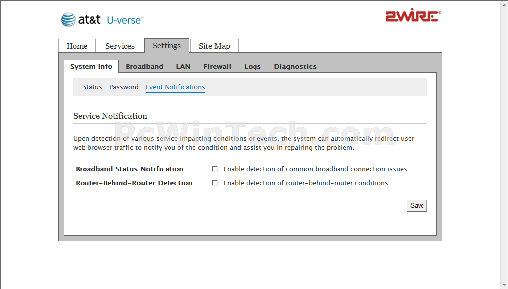Open the Event Notifications link

175,87
